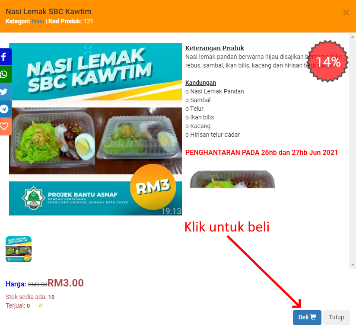Share product on Facebook
Screen dimensions: 356x331
pyautogui.click(x=5, y=57)
